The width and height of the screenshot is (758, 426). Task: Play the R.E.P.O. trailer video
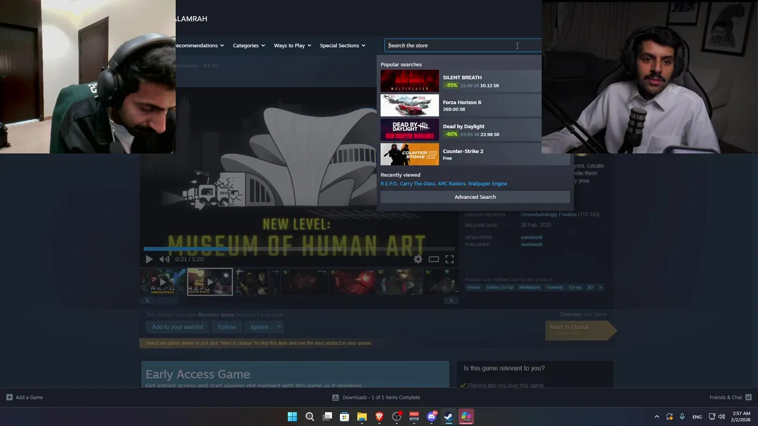149,259
